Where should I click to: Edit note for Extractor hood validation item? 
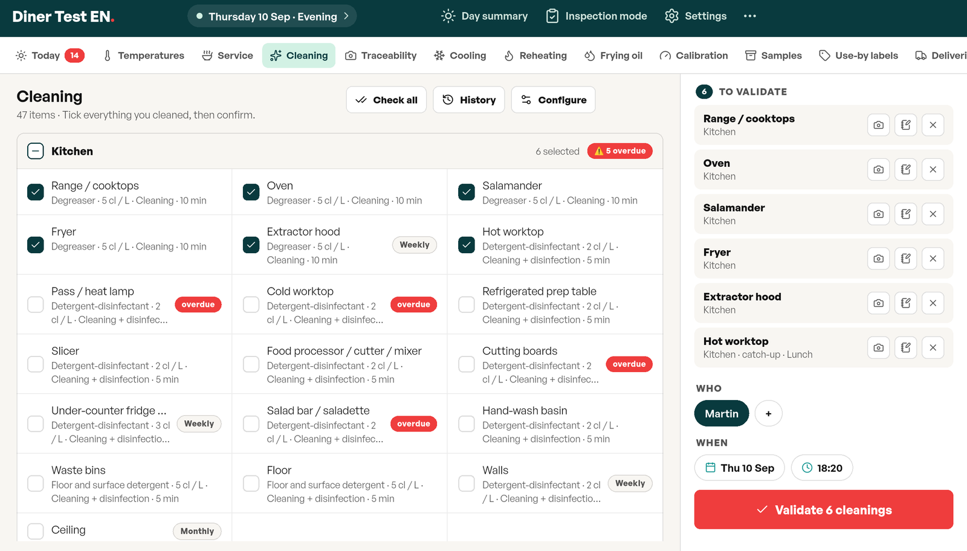(x=905, y=303)
